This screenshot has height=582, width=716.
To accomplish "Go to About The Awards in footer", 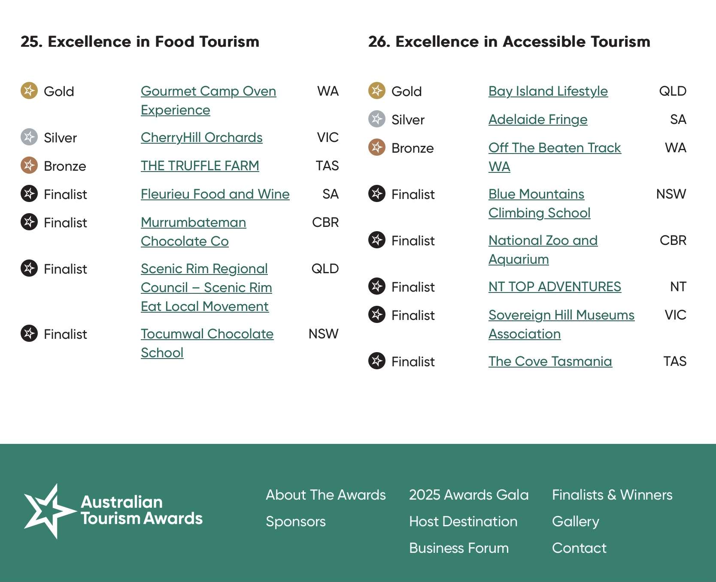I will point(325,495).
